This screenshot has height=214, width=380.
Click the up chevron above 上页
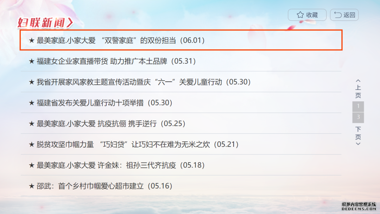point(358,81)
